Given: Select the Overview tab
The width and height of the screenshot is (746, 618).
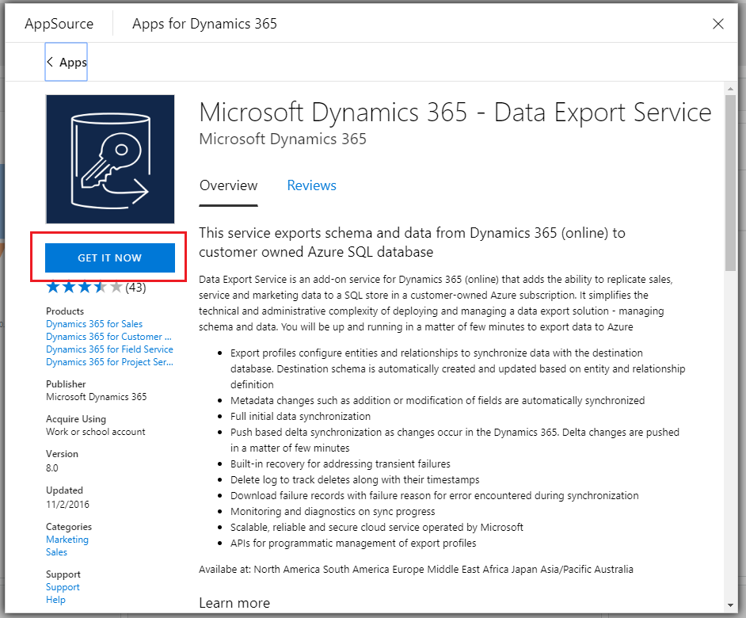Looking at the screenshot, I should (x=228, y=185).
